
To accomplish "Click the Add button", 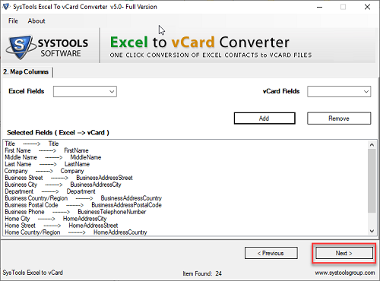I will 264,118.
